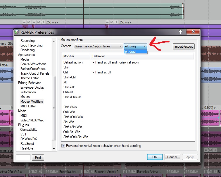The width and height of the screenshot is (221, 177).
Task: Select the Shift+Ctrl+Alt+Win modifier row
Action: pyautogui.click(x=128, y=137)
